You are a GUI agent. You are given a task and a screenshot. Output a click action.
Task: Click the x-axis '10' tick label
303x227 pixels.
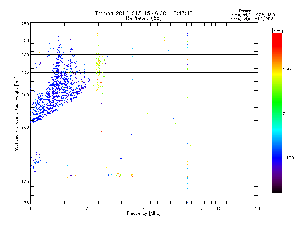[x=219, y=208]
